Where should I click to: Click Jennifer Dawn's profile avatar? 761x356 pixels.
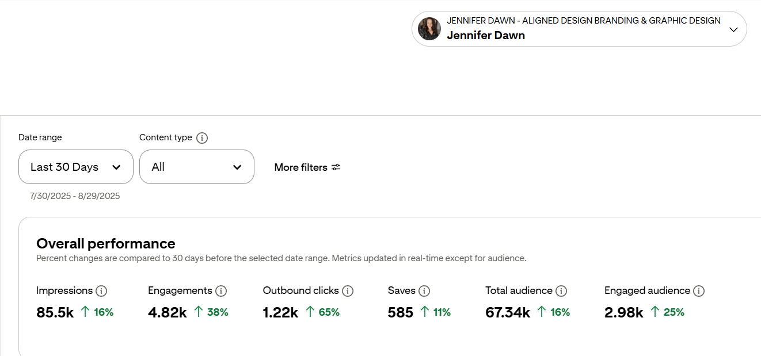click(x=429, y=29)
